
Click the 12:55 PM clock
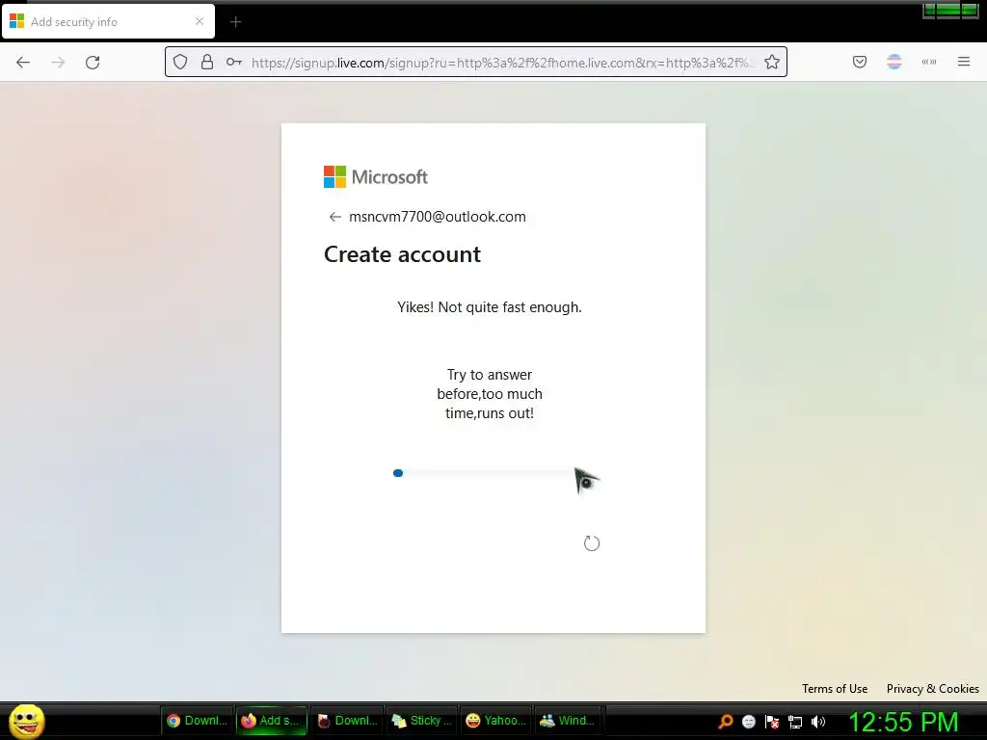click(903, 722)
